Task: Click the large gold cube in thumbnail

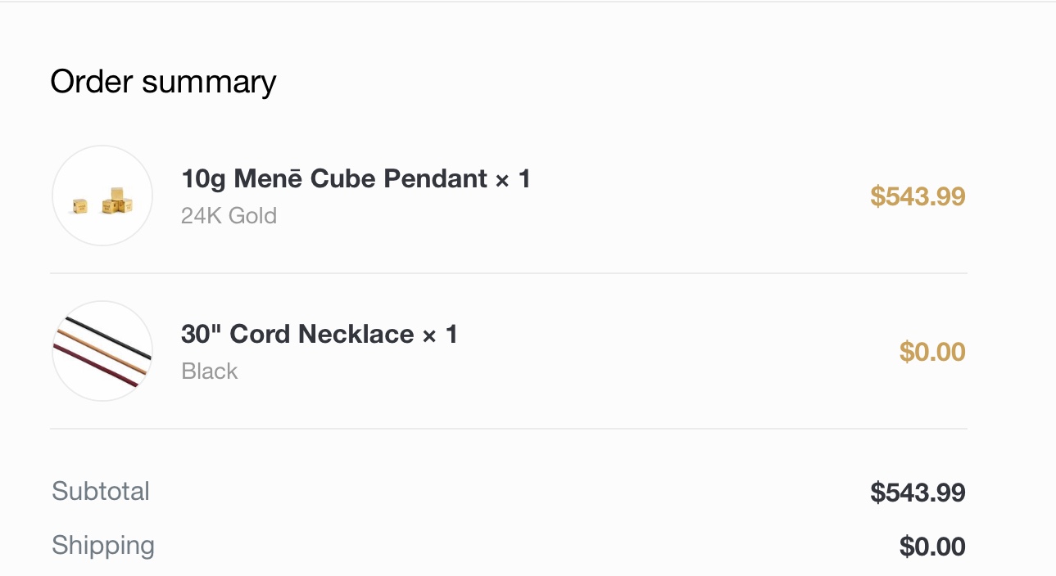Action: click(x=117, y=200)
